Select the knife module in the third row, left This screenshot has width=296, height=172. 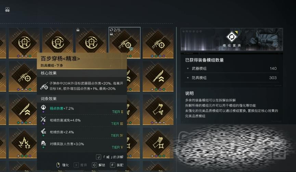pyautogui.click(x=24, y=109)
